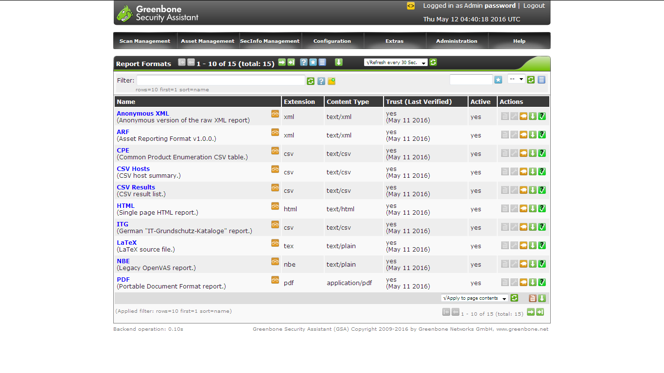Open the Refresh every 30 Sec. dropdown
Screen dimensions: 664x373
pos(396,62)
